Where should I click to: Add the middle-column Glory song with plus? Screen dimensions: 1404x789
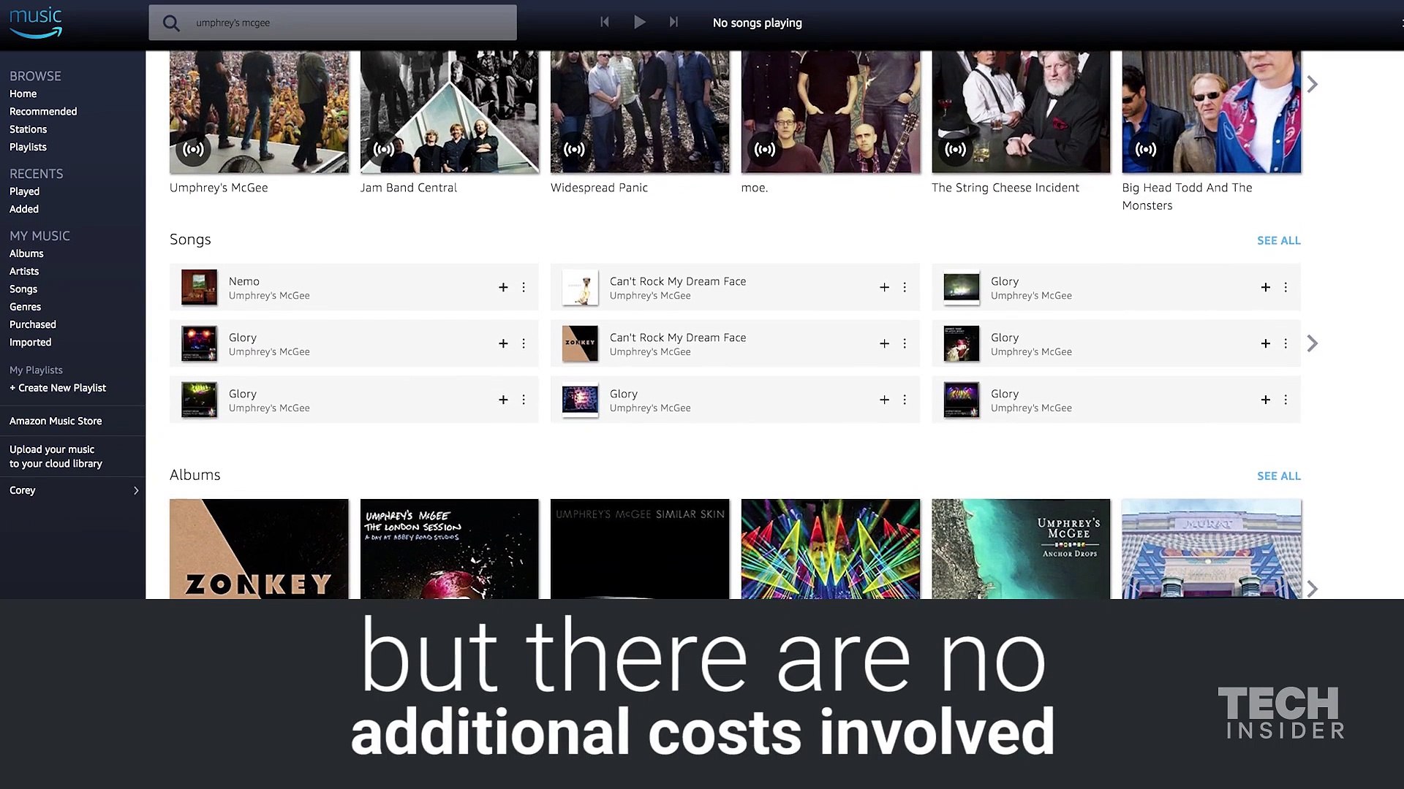point(884,400)
